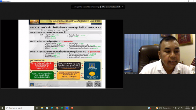Launch Microsoft Store from the taskbar
Image resolution: width=196 pixels, height=110 pixels.
click(47, 108)
